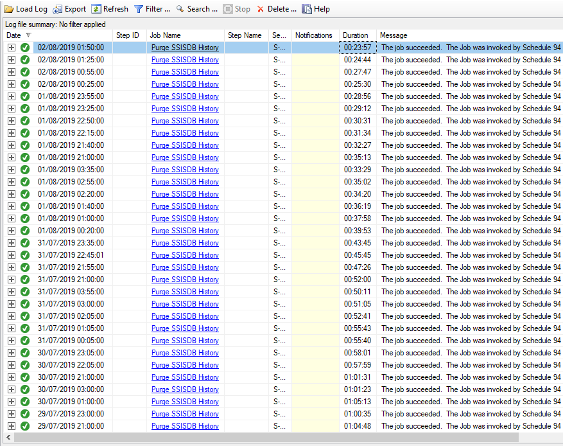Open Purge SSISDB History link for 01/08/2019 22:50:00
Viewport: 563px width, 446px height.
(x=185, y=121)
